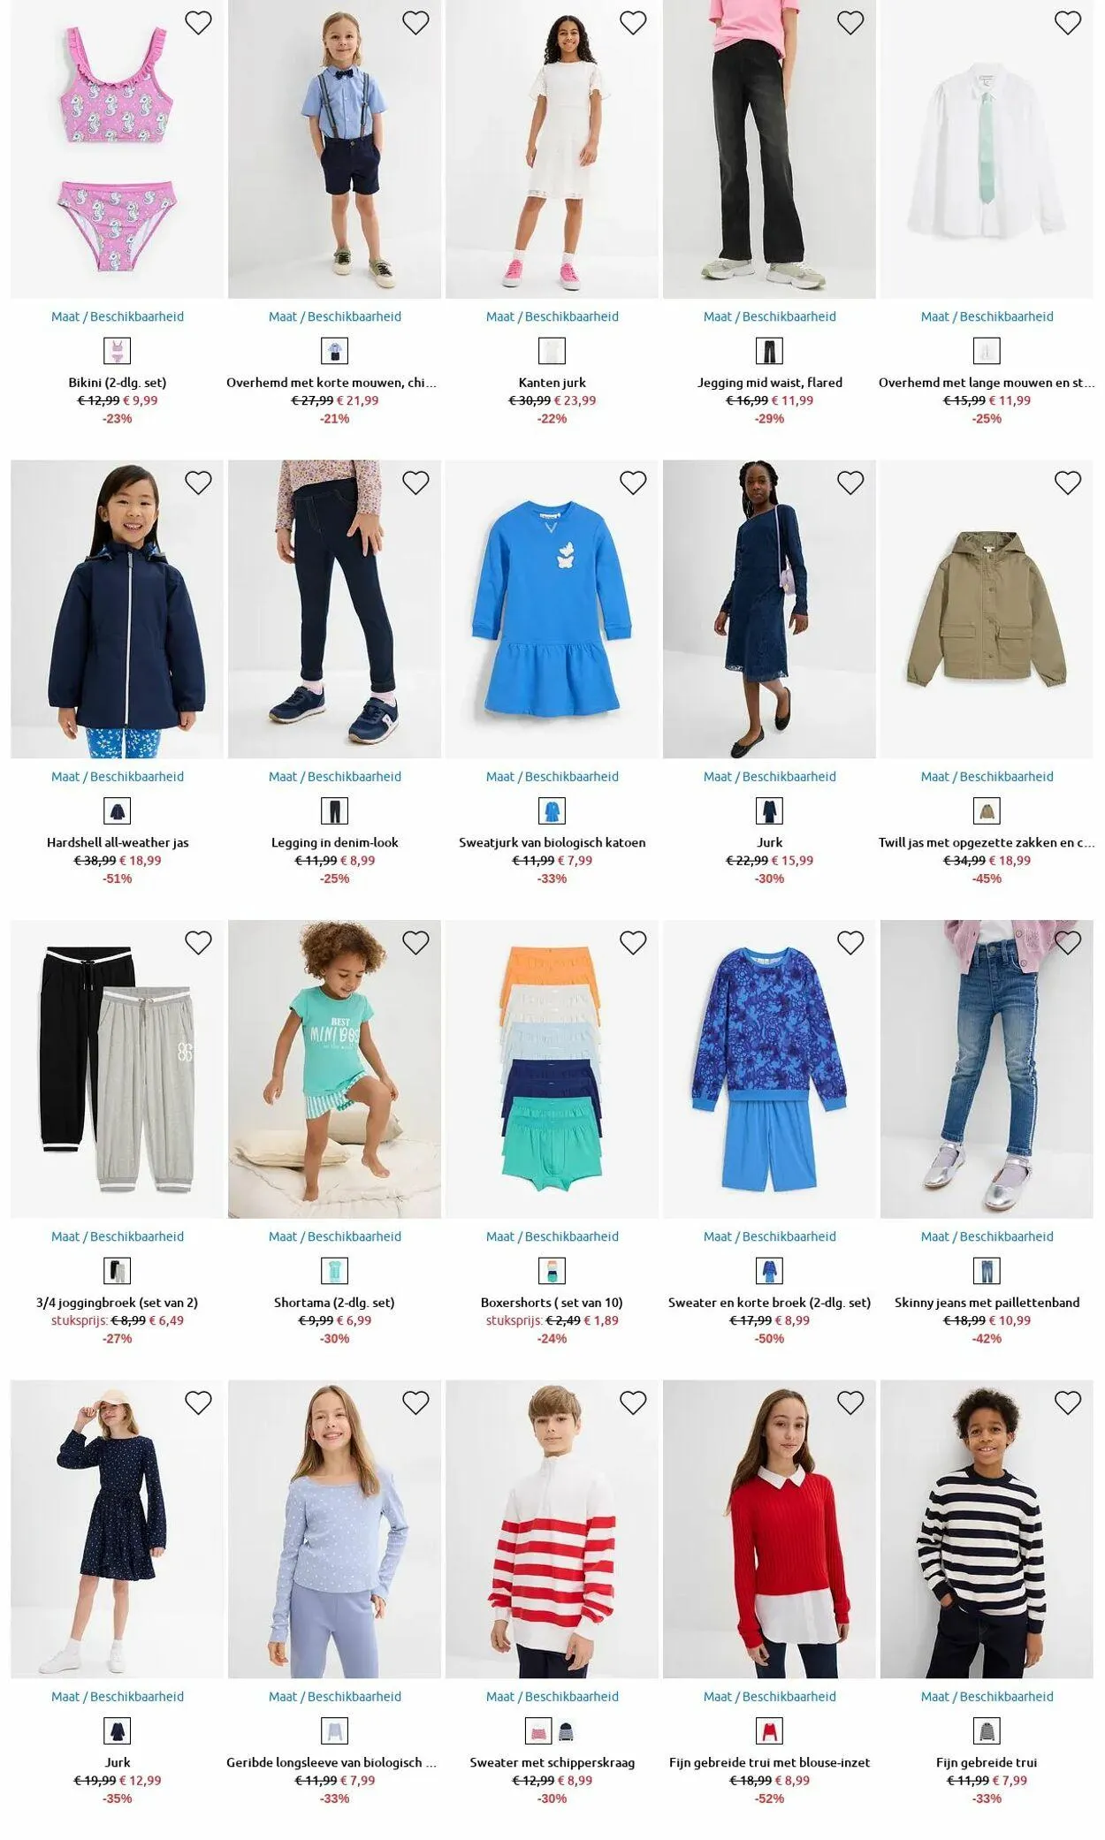Viewport: 1105px width, 1840px height.
Task: Open the blue Sweater en korte broek image
Action: coord(770,1069)
